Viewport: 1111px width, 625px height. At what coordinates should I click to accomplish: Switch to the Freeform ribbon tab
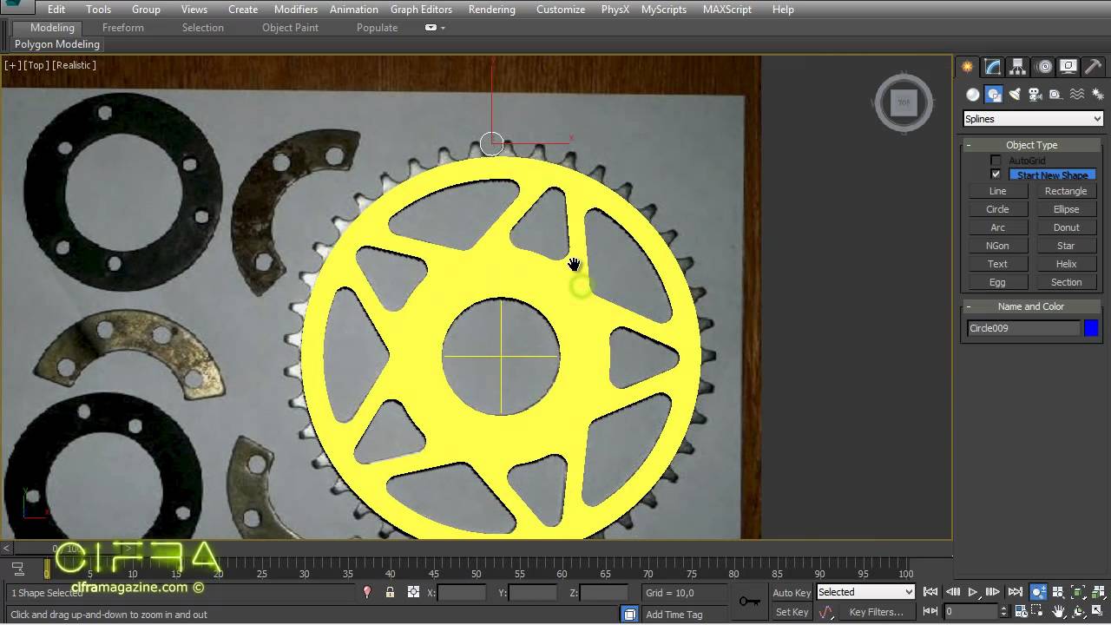point(123,28)
